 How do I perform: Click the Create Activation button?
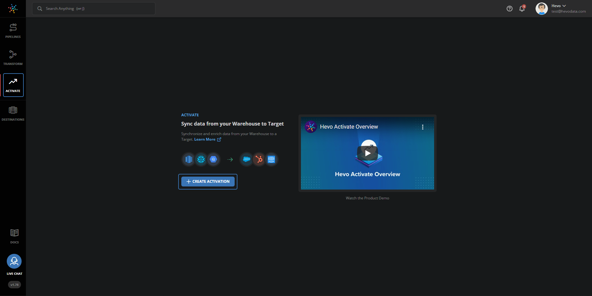tap(208, 182)
